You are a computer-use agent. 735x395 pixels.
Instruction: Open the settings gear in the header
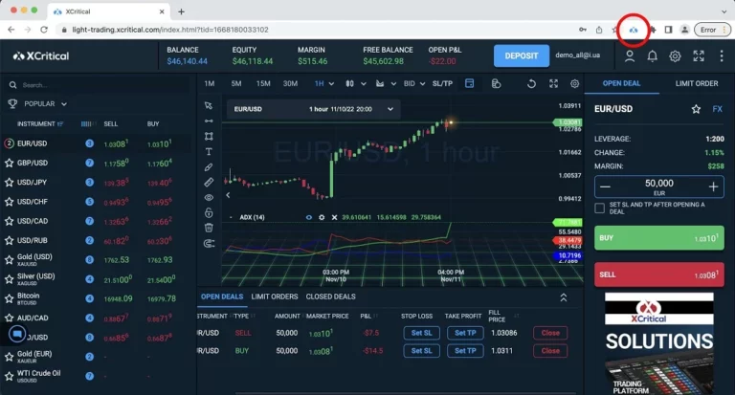(x=676, y=56)
